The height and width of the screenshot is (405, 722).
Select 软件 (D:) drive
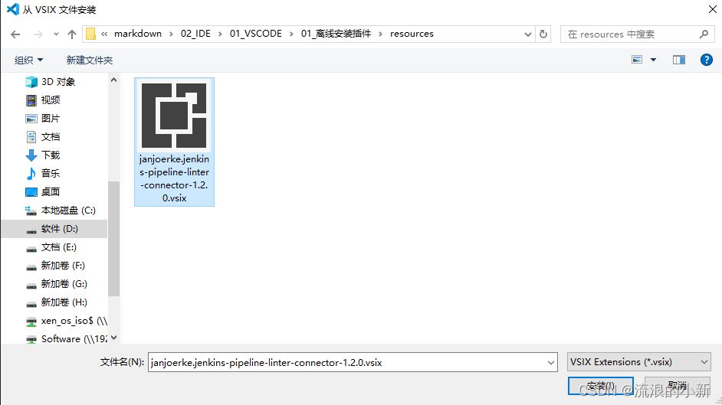click(x=54, y=228)
